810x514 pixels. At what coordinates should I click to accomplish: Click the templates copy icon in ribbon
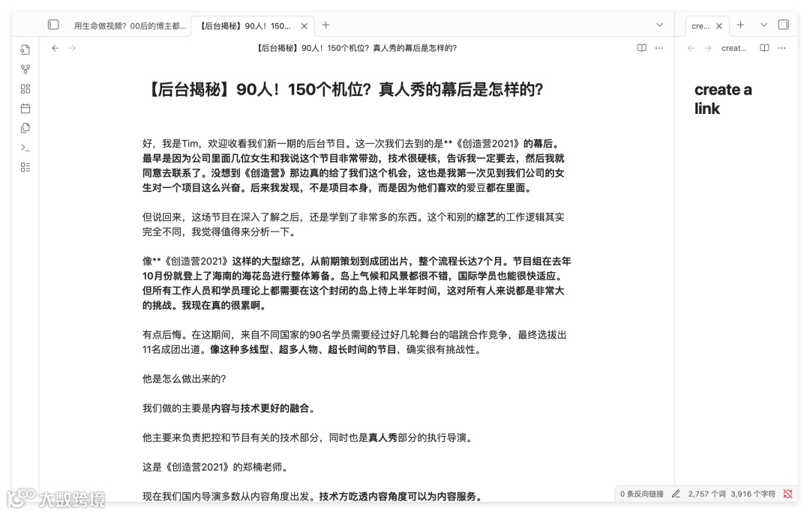click(x=25, y=128)
